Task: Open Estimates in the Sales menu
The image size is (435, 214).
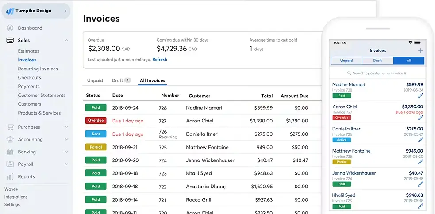Action: [x=29, y=51]
